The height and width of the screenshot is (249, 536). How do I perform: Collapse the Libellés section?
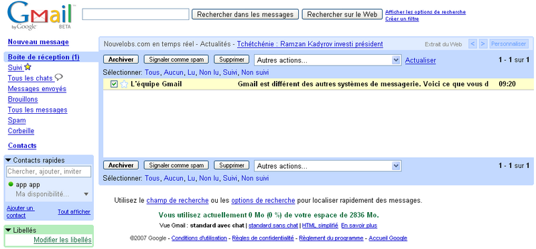pos(8,230)
